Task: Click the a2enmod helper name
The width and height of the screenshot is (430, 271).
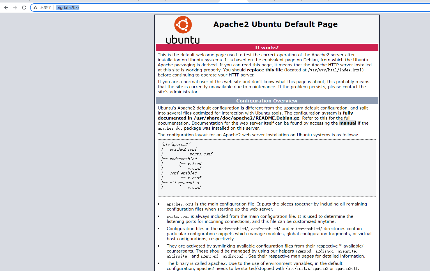Action: [x=303, y=251]
